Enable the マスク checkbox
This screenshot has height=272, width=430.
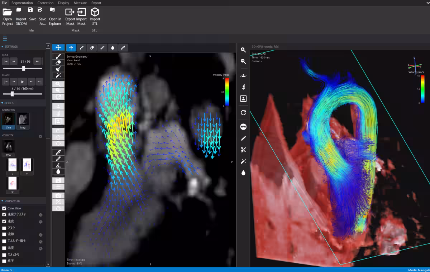pyautogui.click(x=4, y=228)
